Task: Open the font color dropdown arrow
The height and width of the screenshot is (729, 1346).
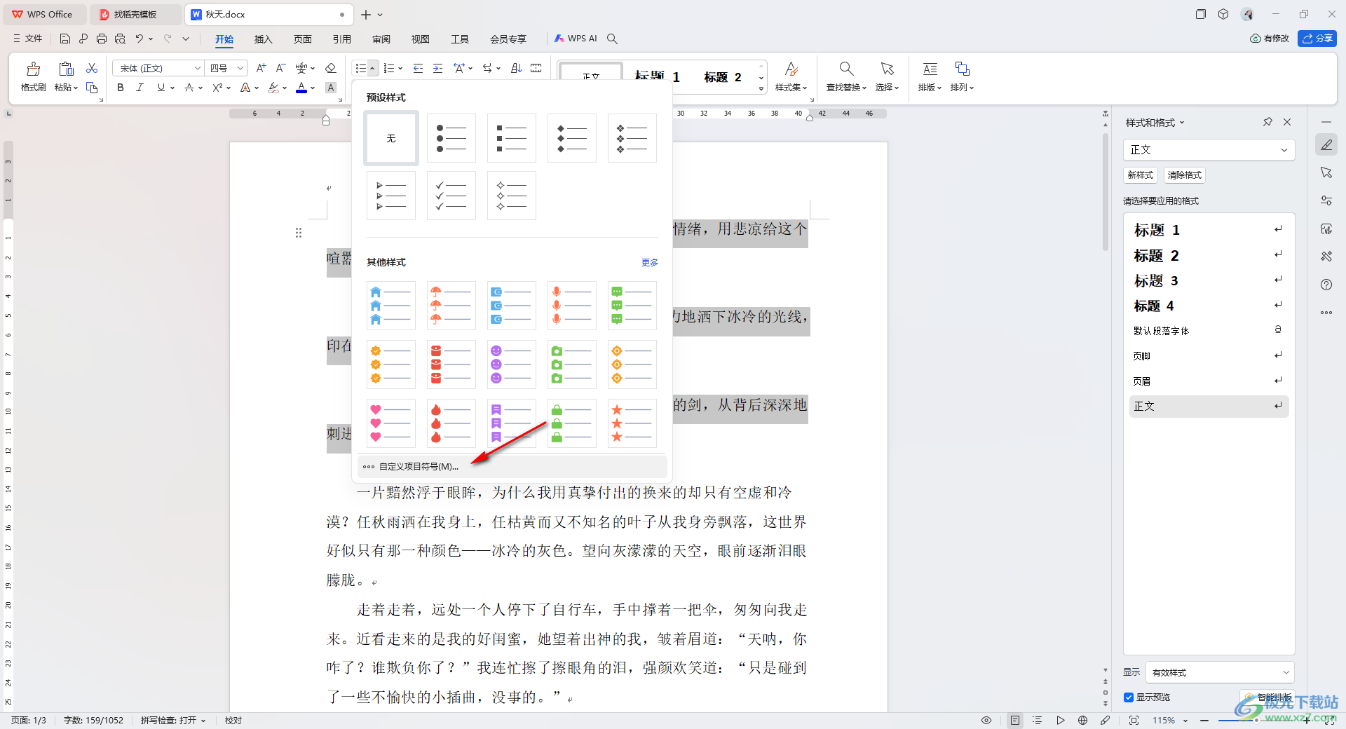Action: tap(313, 88)
